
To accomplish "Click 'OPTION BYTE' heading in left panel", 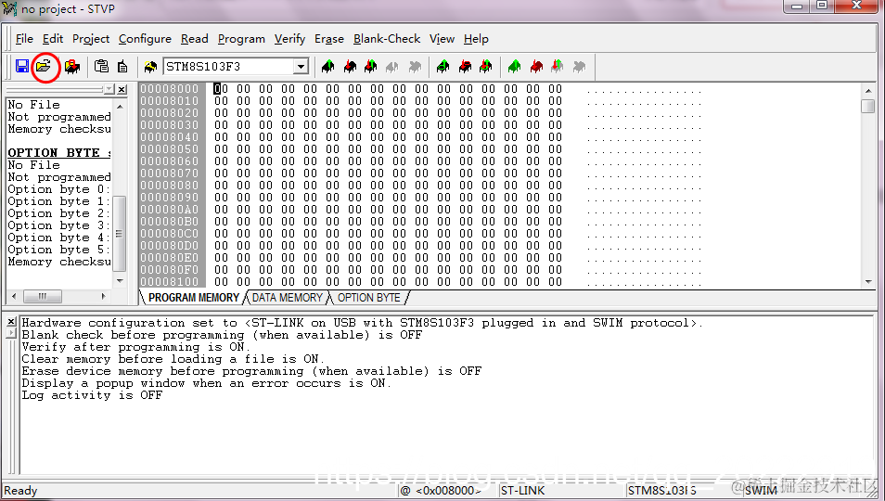I will tap(58, 153).
